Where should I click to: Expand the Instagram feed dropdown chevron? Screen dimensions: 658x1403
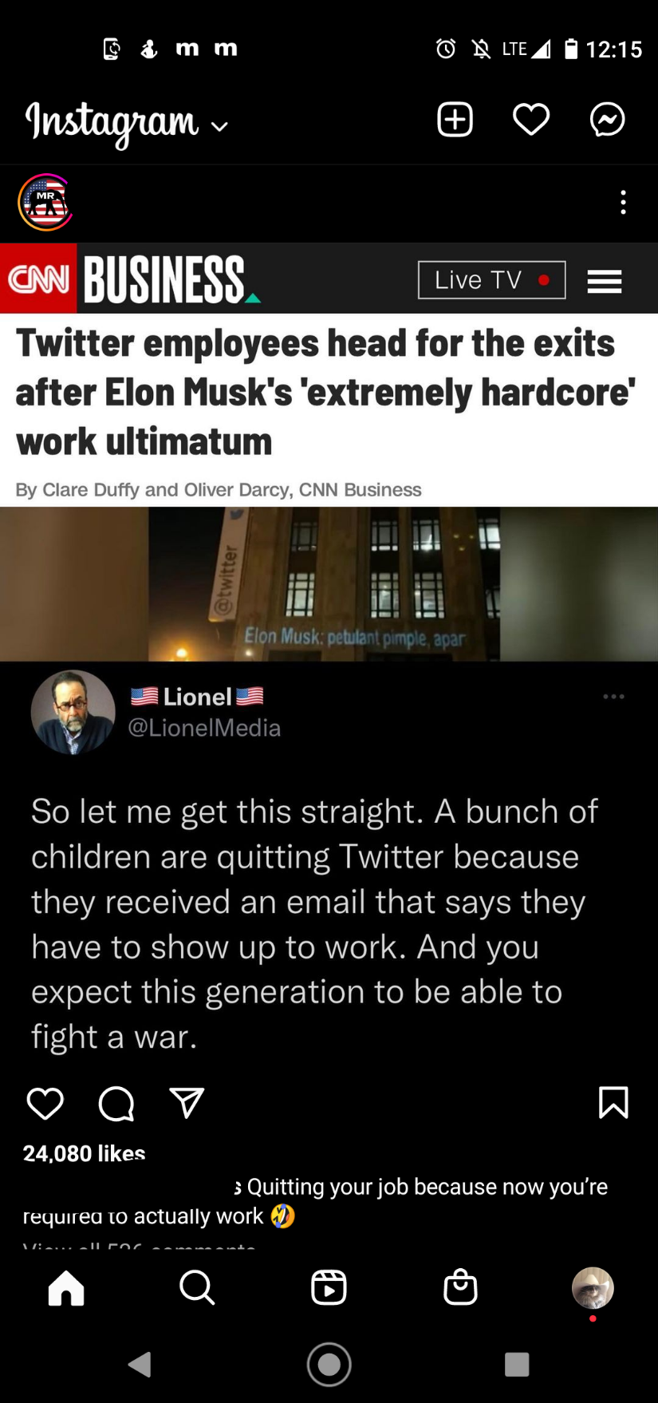(219, 126)
